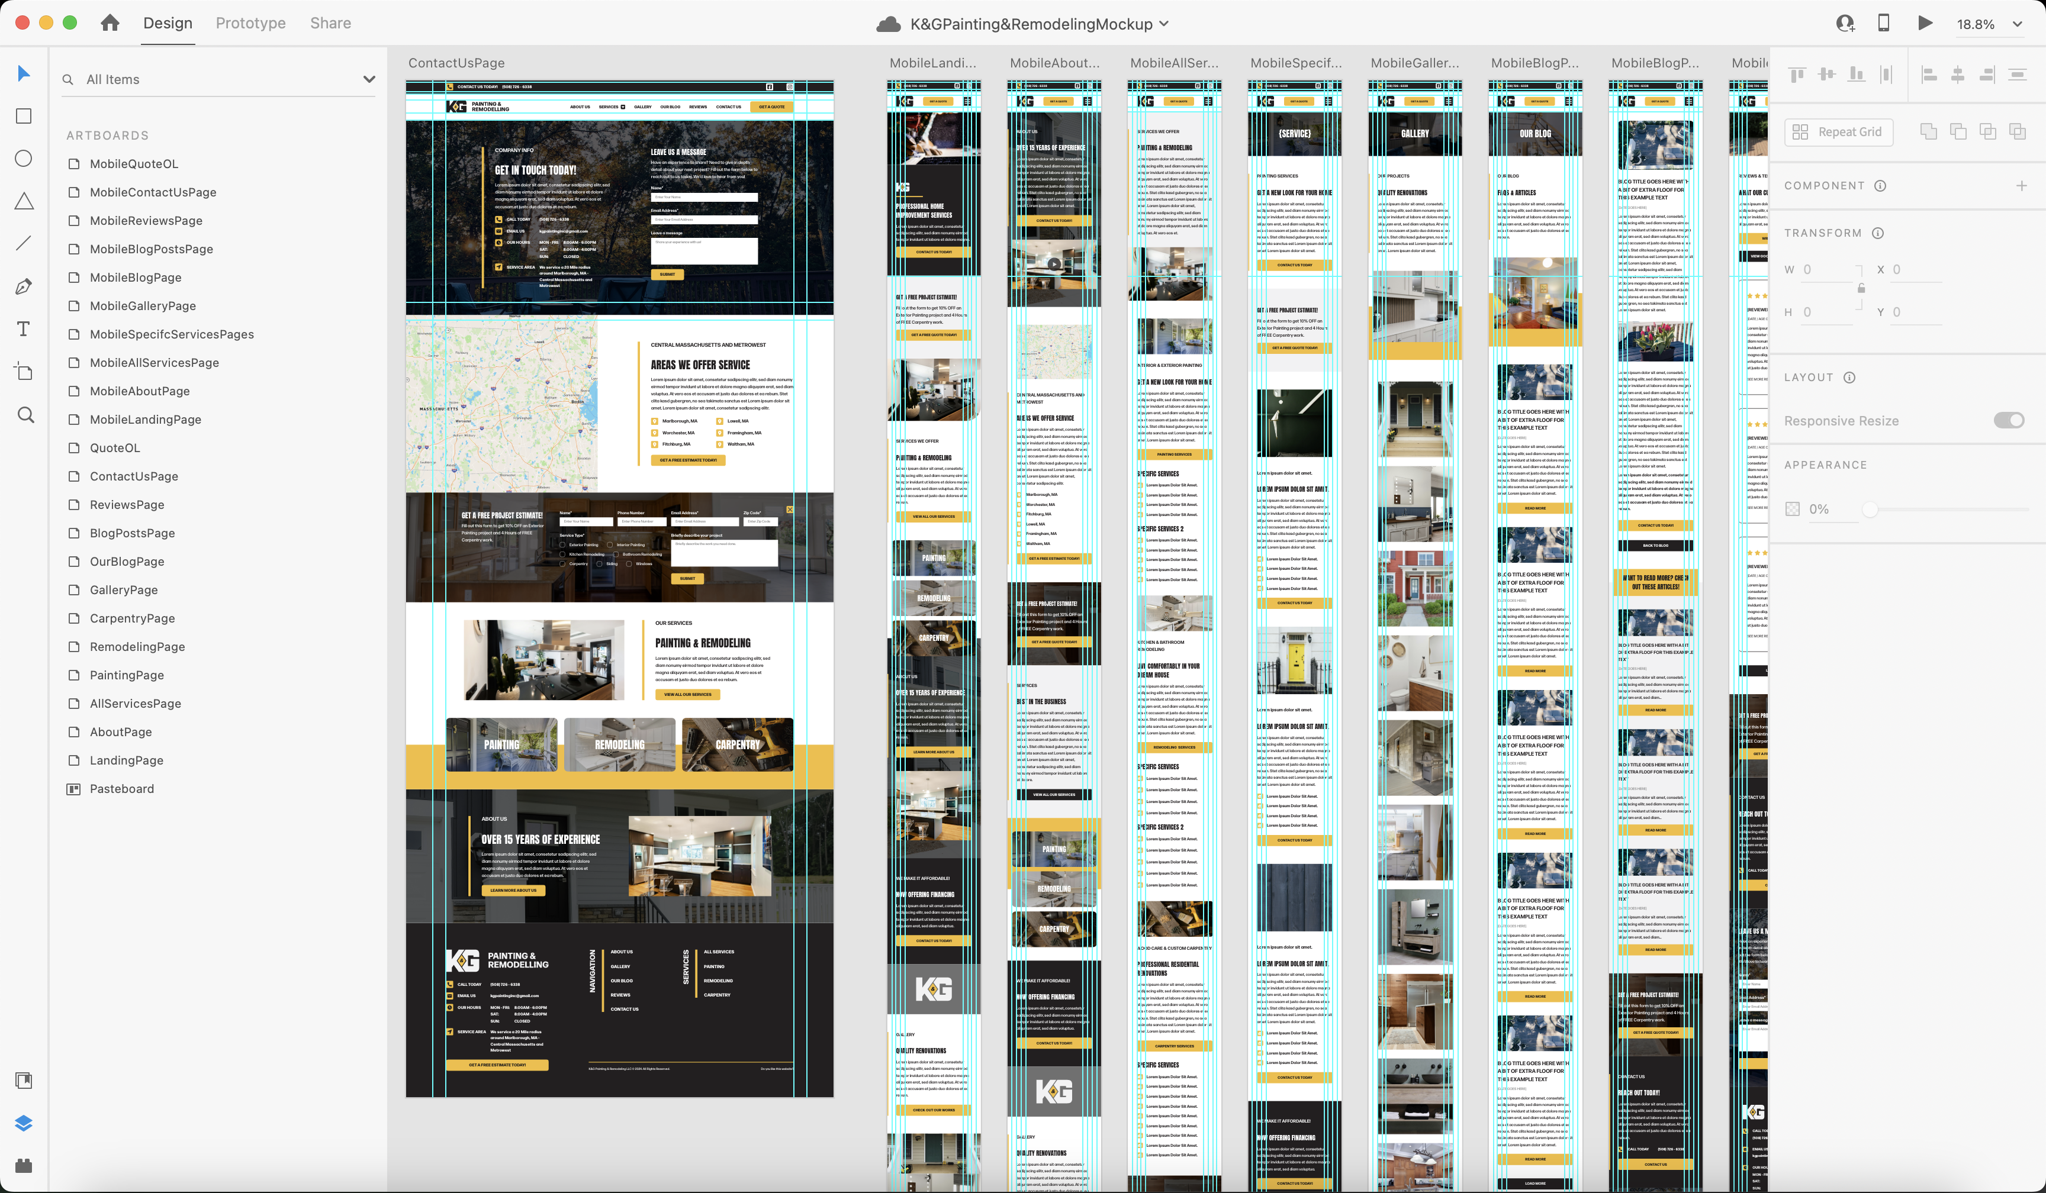Toggle the lock aspect ratio icon
This screenshot has width=2046, height=1193.
pos(1861,288)
